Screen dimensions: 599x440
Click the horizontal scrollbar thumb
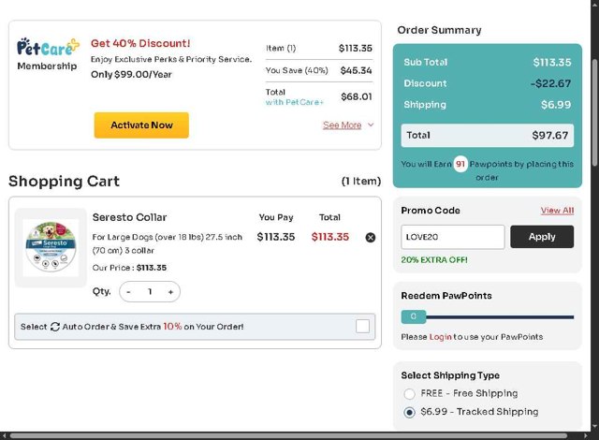pos(288,436)
